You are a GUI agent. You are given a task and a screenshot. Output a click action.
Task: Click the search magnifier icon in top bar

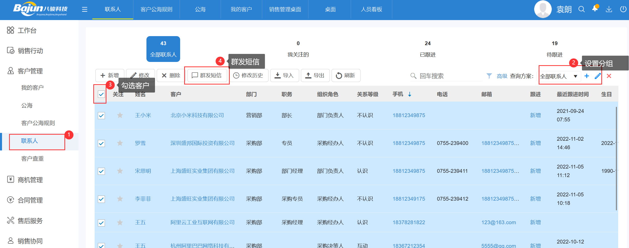581,9
